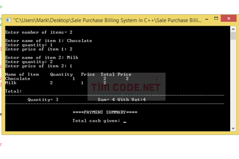Viewport: 239px width, 159px height.
Task: Click 'Enter quantity: 1' line
Action: pyautogui.click(x=29, y=45)
